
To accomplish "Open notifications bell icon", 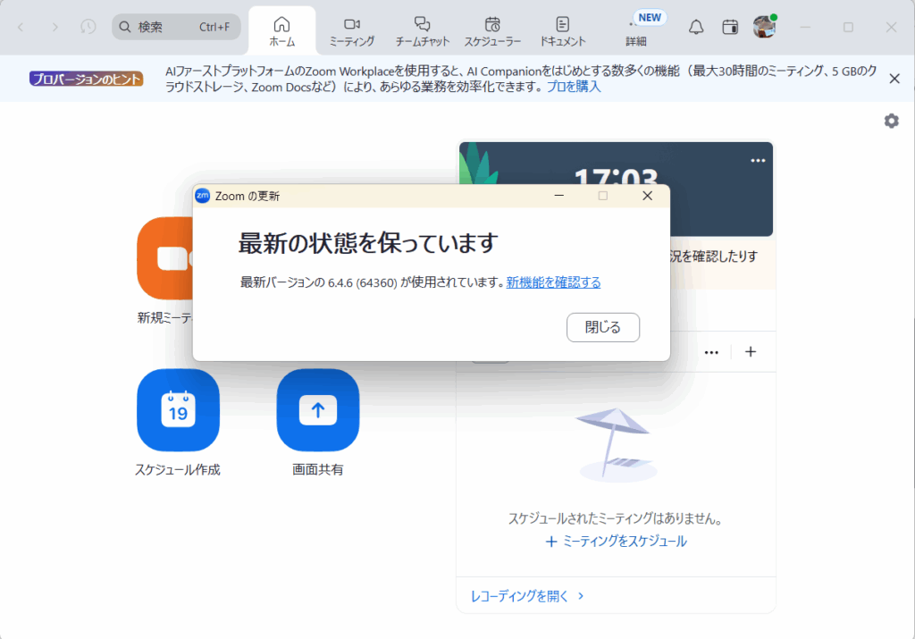I will 695,27.
